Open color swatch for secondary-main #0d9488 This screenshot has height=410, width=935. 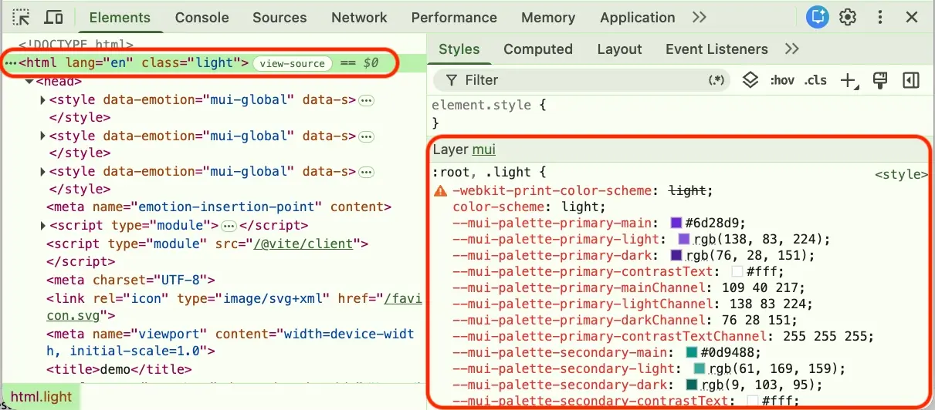tap(692, 352)
